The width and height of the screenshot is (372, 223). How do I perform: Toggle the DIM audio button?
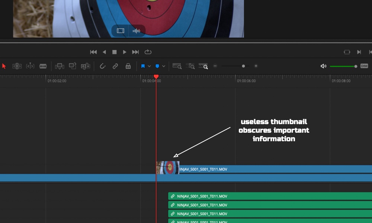(364, 66)
